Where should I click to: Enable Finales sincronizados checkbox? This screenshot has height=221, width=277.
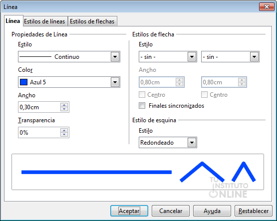(x=142, y=106)
